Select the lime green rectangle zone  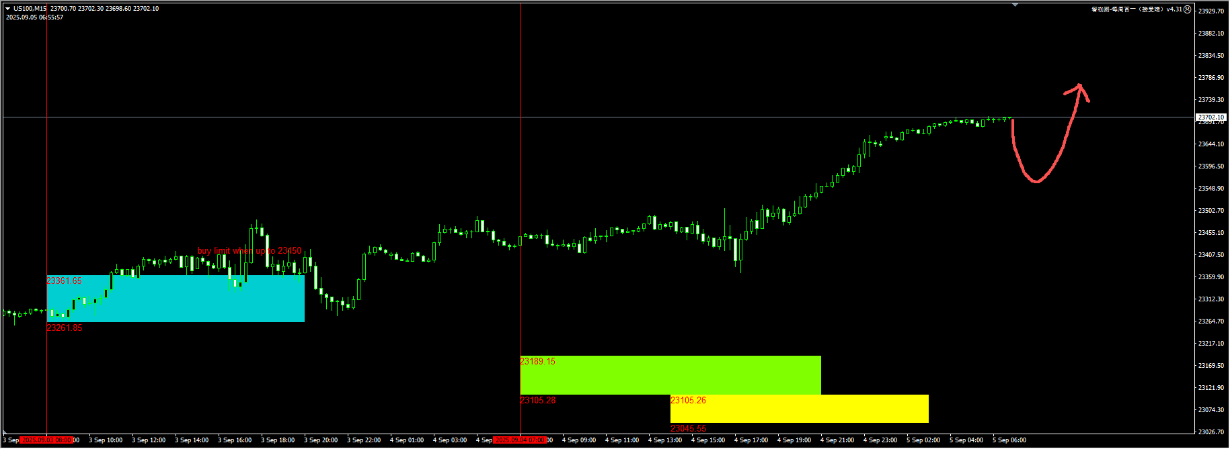point(670,376)
